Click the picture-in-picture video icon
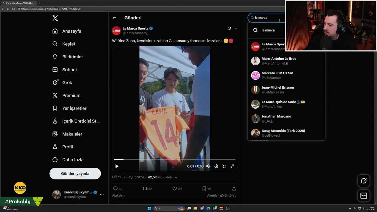377x212 pixels. tap(224, 166)
